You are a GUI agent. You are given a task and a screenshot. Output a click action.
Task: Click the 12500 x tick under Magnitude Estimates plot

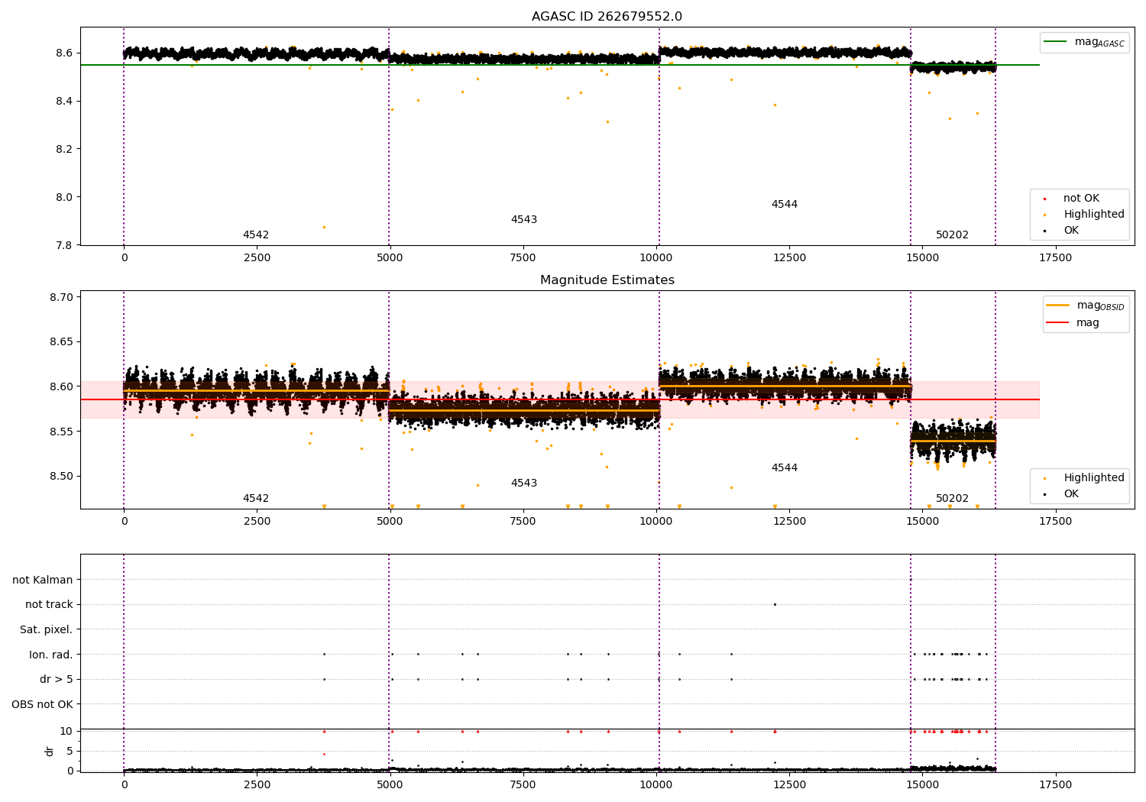(x=789, y=522)
